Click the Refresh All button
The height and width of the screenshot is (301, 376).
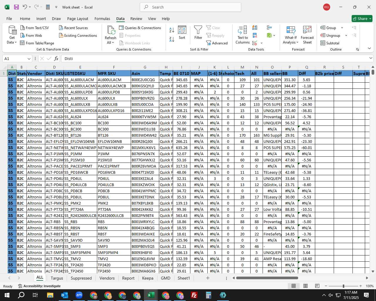(x=110, y=35)
